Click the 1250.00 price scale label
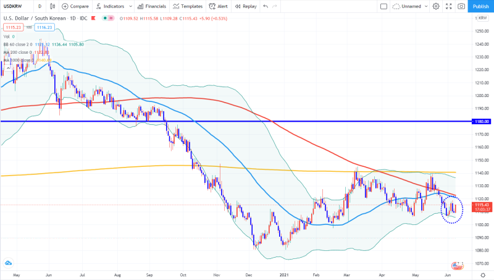 coord(482,31)
